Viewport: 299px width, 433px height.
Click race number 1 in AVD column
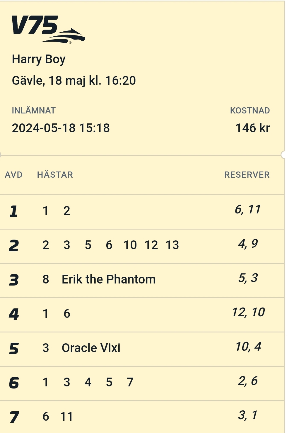click(13, 211)
